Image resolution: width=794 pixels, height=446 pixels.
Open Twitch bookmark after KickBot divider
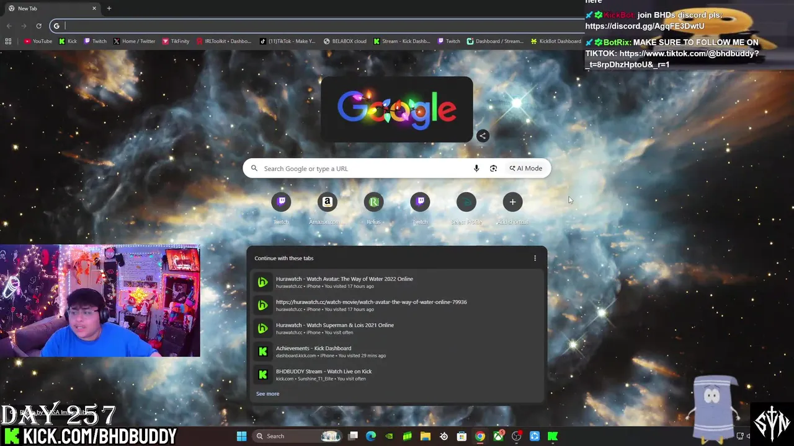tap(449, 42)
